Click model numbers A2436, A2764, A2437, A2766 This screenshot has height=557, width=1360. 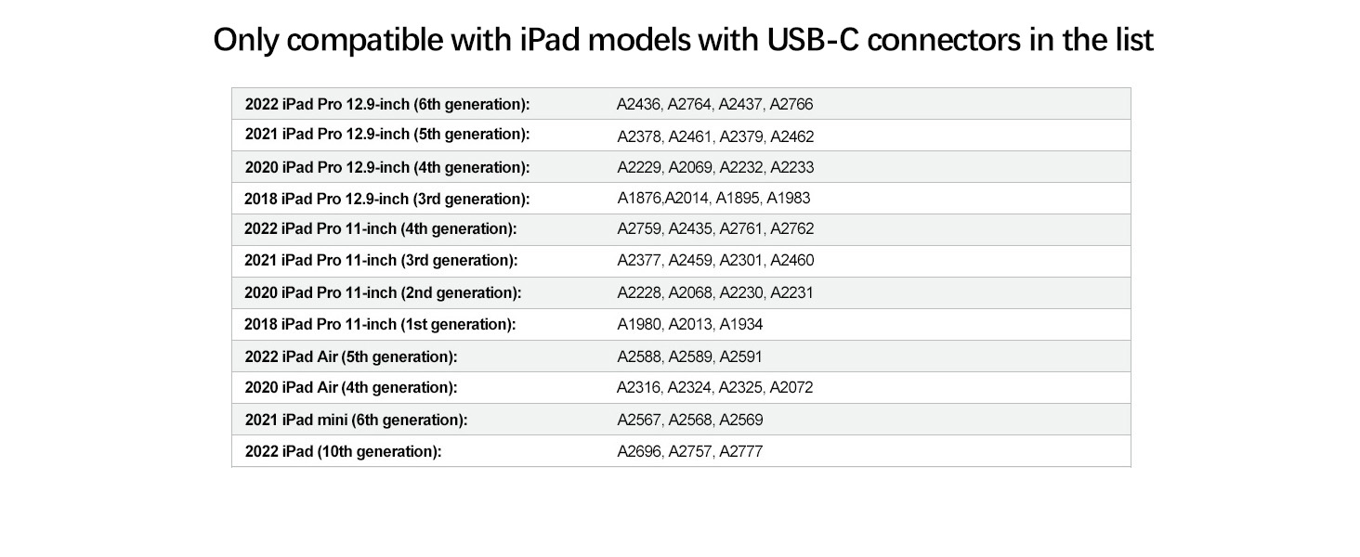tap(714, 104)
